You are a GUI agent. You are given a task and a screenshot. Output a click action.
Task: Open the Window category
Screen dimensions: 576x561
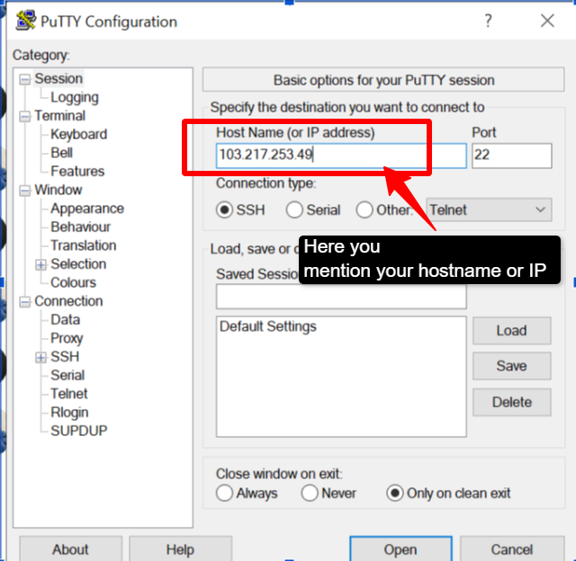[58, 190]
